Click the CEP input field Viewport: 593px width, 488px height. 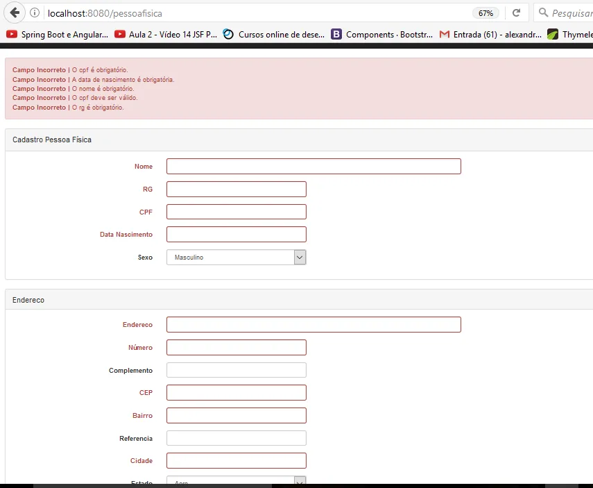tap(237, 393)
